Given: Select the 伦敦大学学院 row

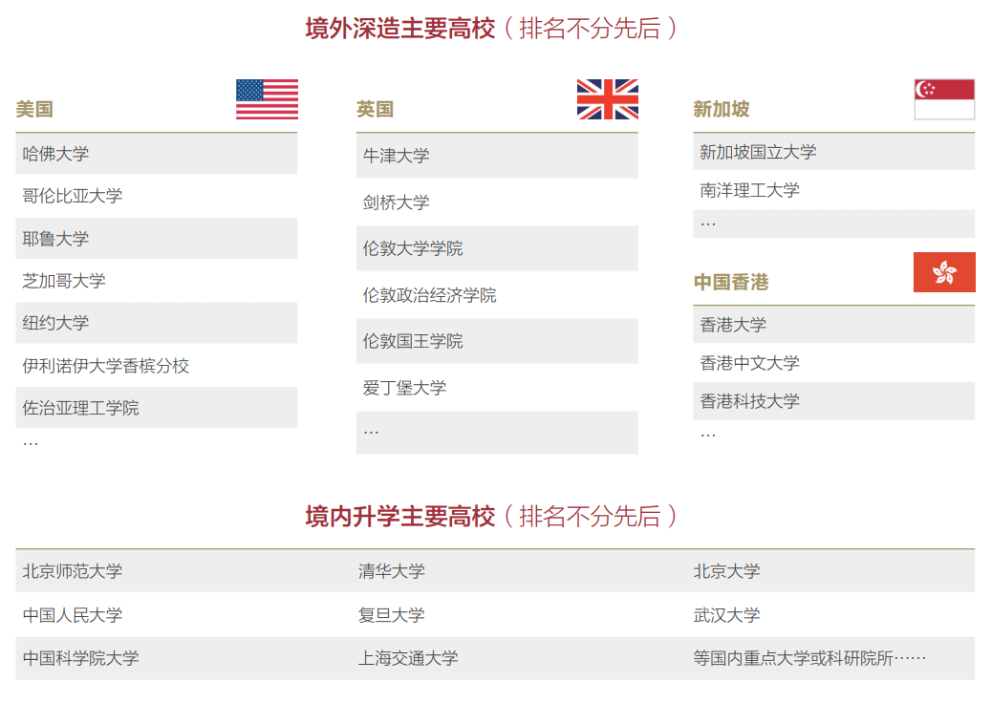Looking at the screenshot, I should (497, 248).
